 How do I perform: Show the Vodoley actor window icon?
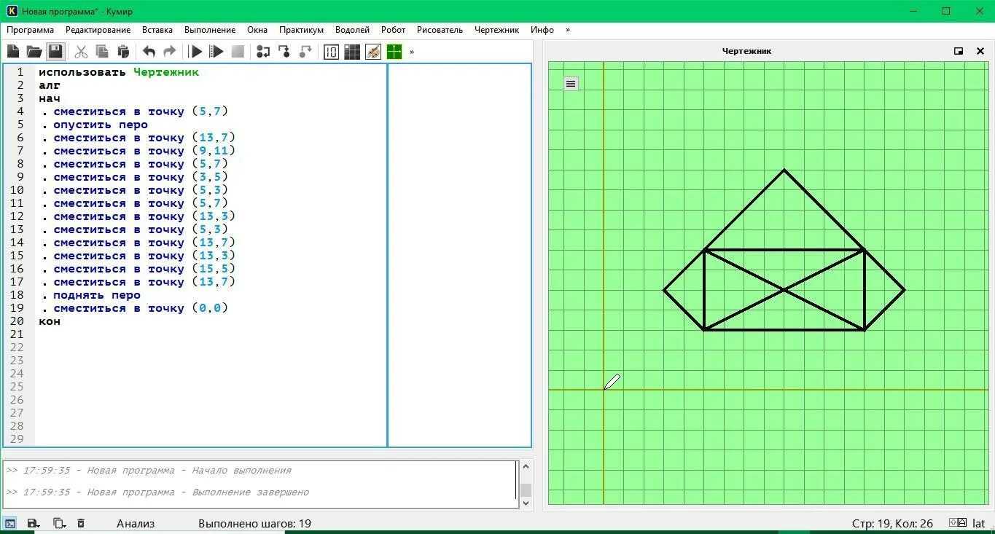pyautogui.click(x=331, y=52)
